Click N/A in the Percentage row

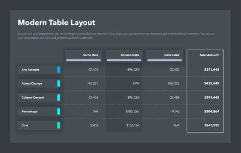tap(95, 111)
